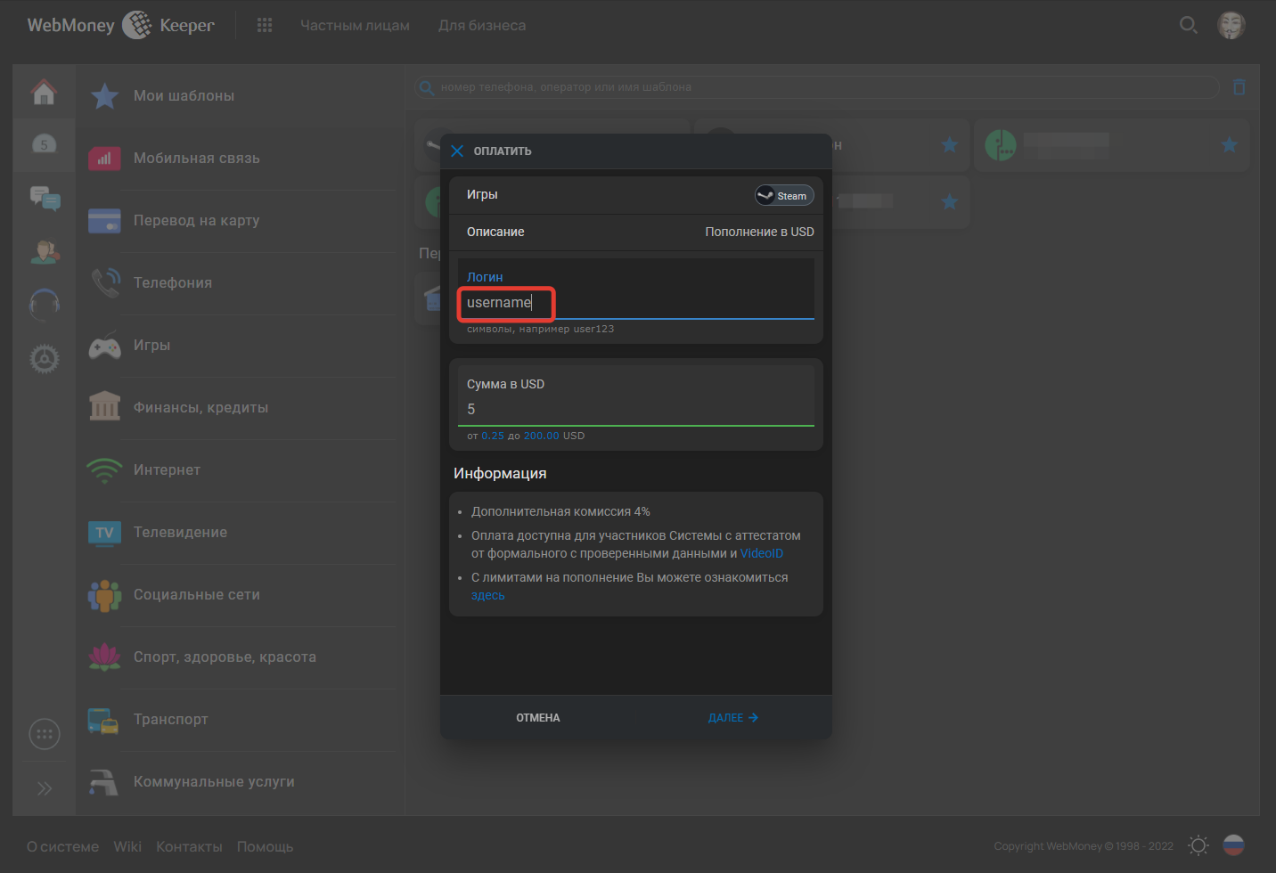Toggle favorite star on second-row template

(950, 201)
